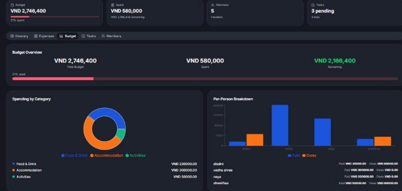Image resolution: width=402 pixels, height=191 pixels.
Task: Click the Budget tab chart icon
Action: 61,36
